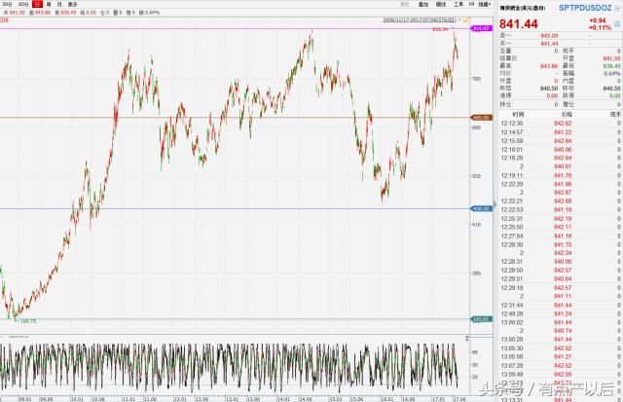This screenshot has height=402, width=623.
Task: Select the 13:07:28 trade row
Action: click(x=561, y=365)
